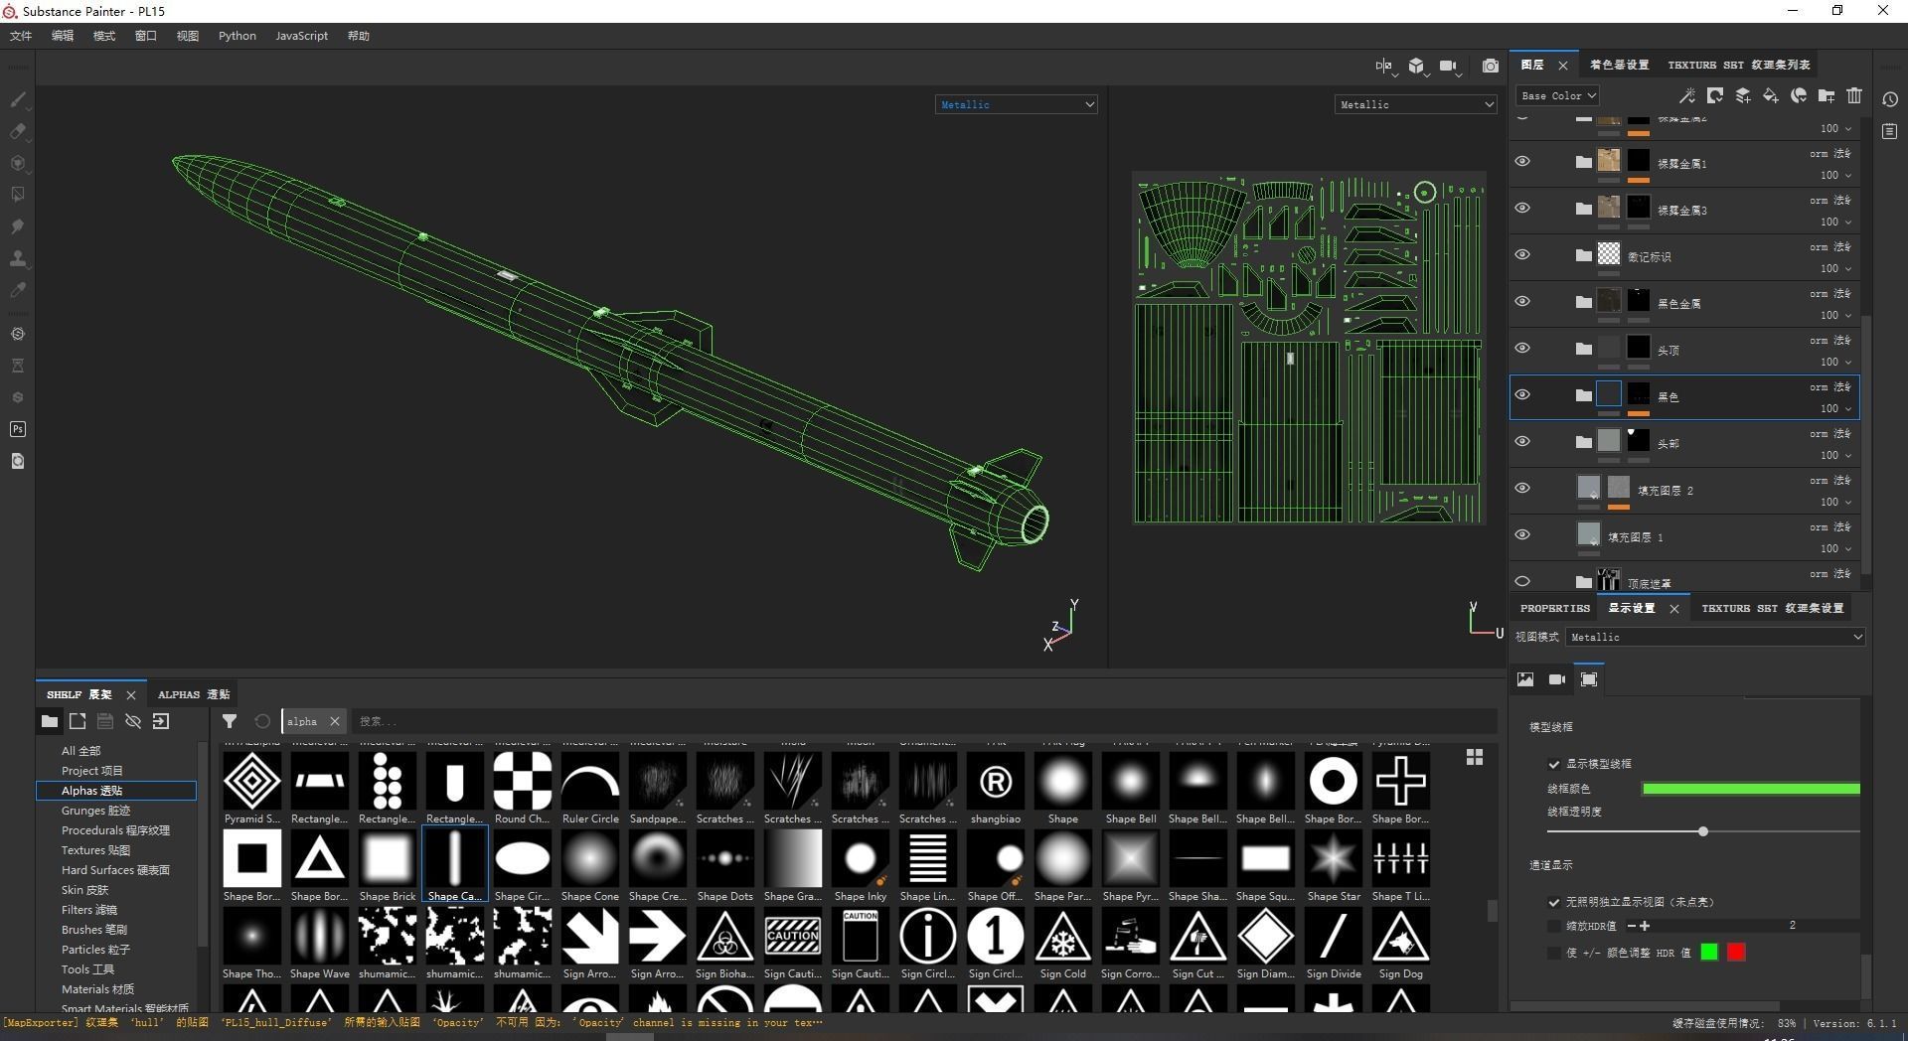Select the Clone stamp tool
Screen dimensions: 1908x1041
tap(18, 258)
